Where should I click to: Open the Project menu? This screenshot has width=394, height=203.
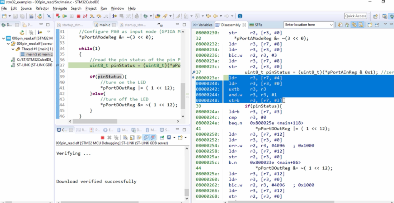(91, 8)
